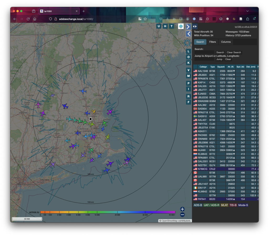Switch to the Search tab
The image size is (269, 236).
tap(200, 42)
